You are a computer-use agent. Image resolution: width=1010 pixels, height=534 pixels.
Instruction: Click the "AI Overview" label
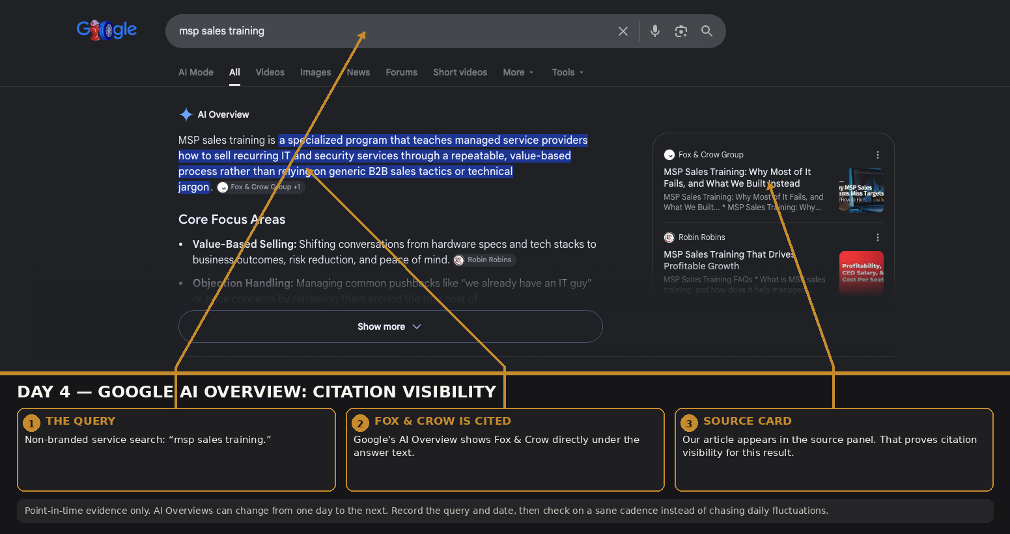click(x=223, y=114)
